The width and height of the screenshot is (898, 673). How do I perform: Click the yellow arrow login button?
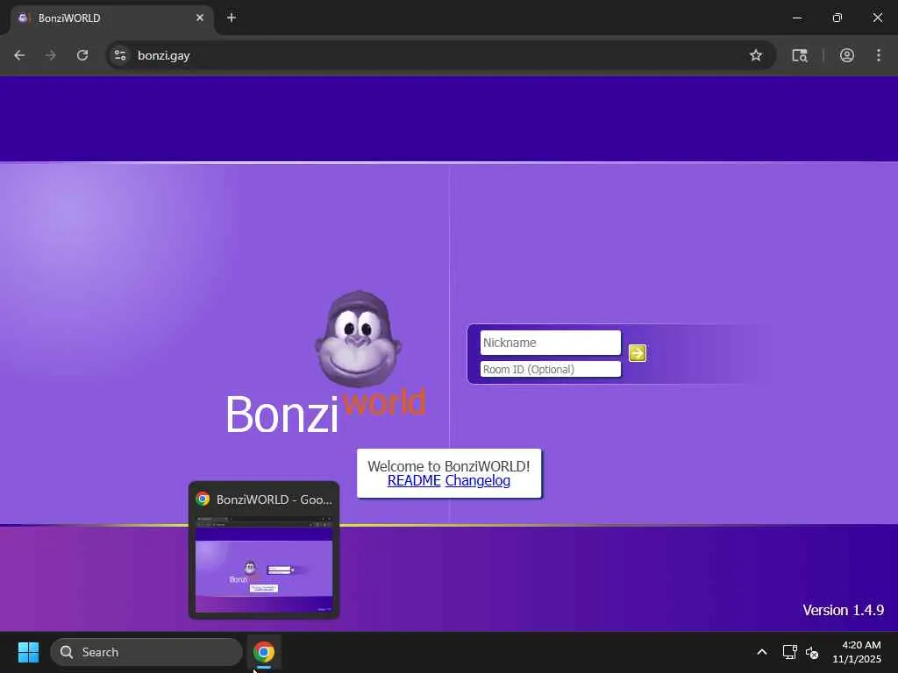coord(637,353)
